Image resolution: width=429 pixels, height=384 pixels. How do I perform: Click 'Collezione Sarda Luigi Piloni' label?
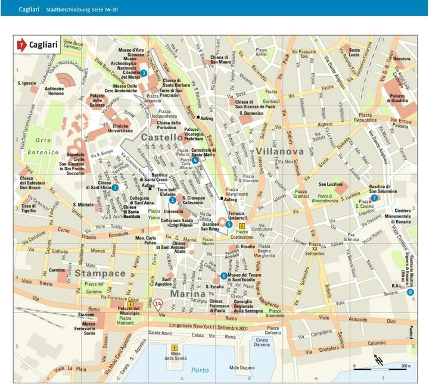tap(177, 223)
